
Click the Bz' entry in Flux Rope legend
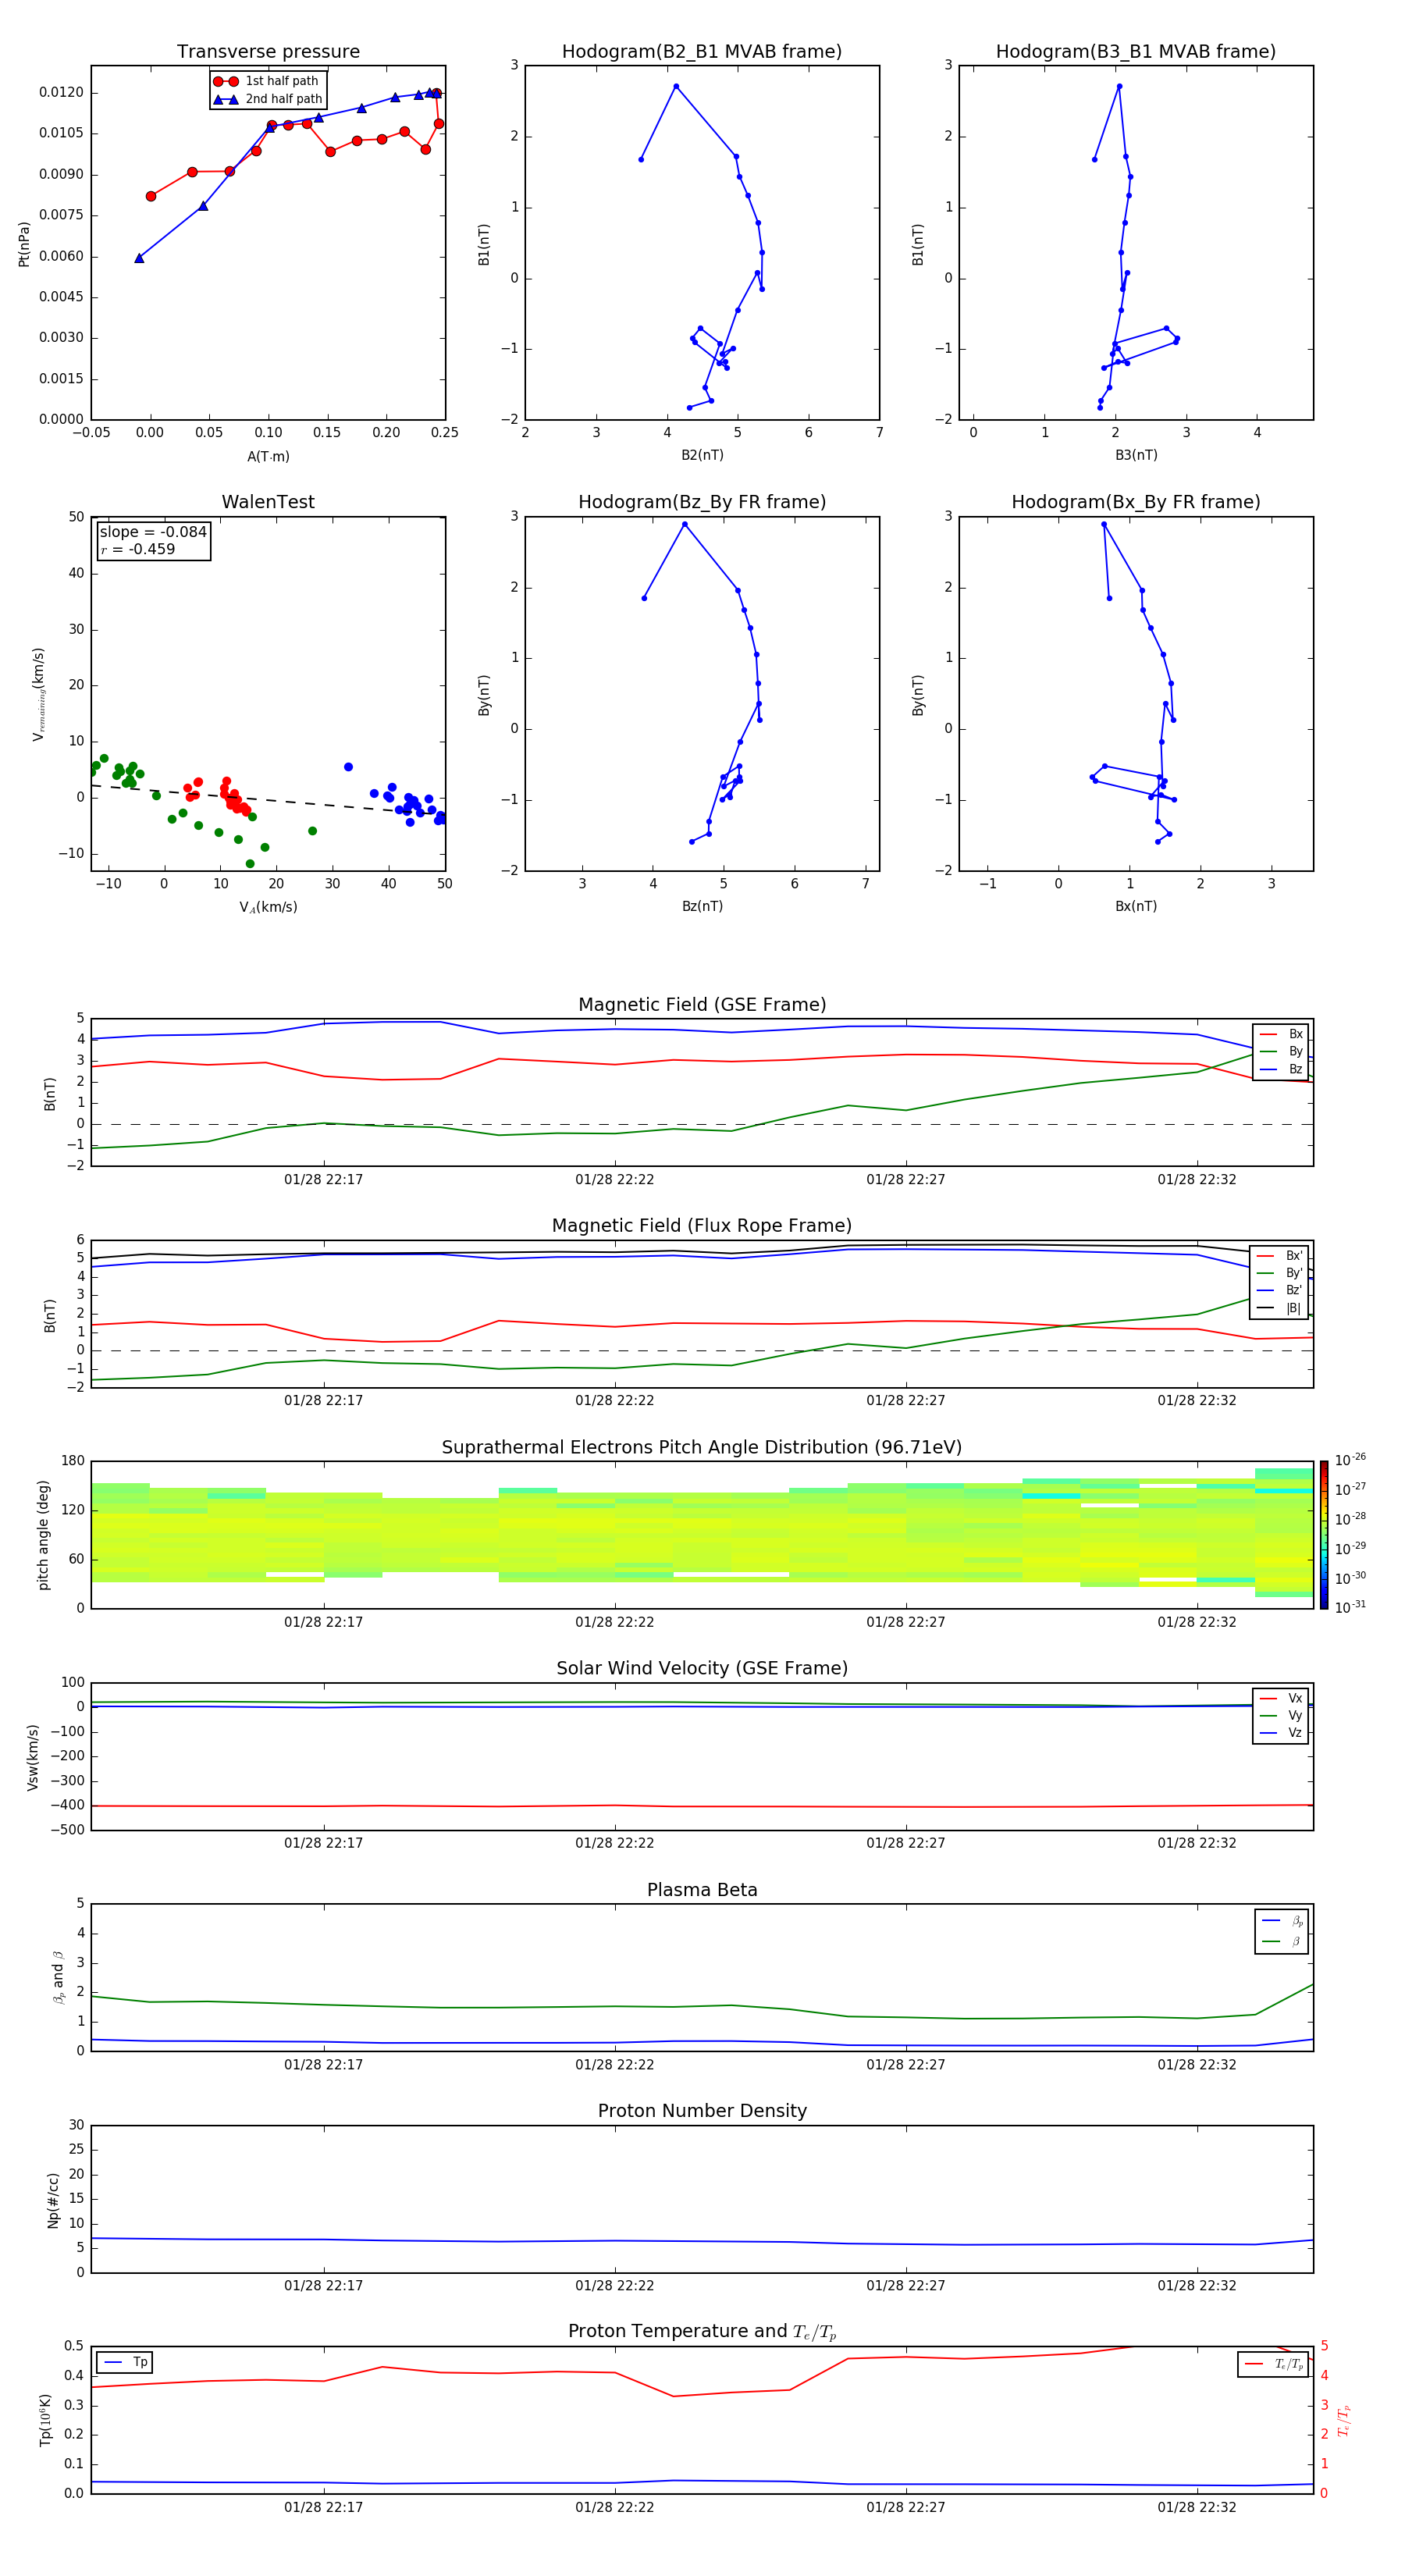pos(1281,1290)
